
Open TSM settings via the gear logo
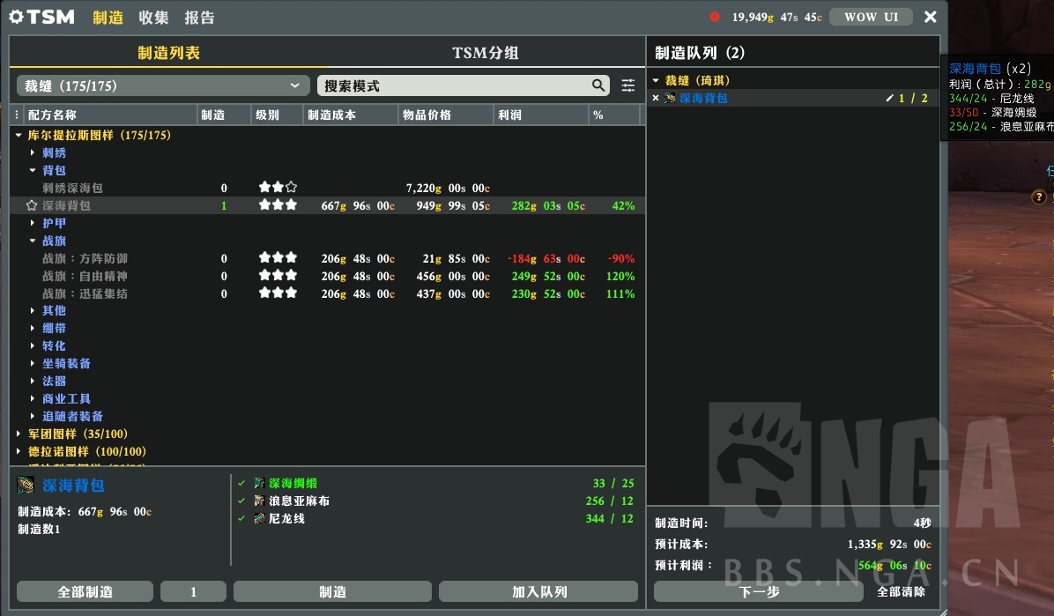pyautogui.click(x=17, y=17)
